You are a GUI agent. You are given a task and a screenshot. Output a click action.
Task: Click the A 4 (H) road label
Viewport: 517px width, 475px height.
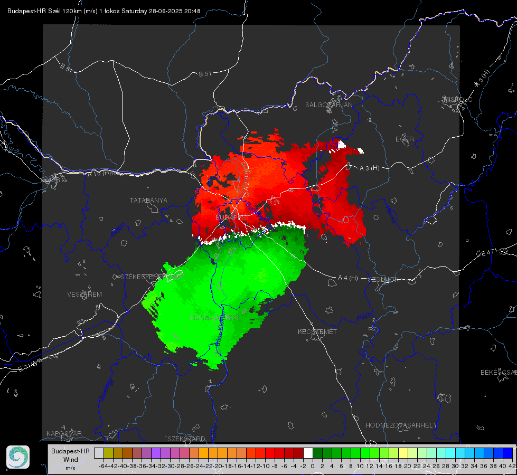tap(348, 278)
